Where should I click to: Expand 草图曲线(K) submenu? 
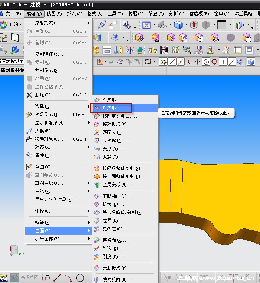58,183
